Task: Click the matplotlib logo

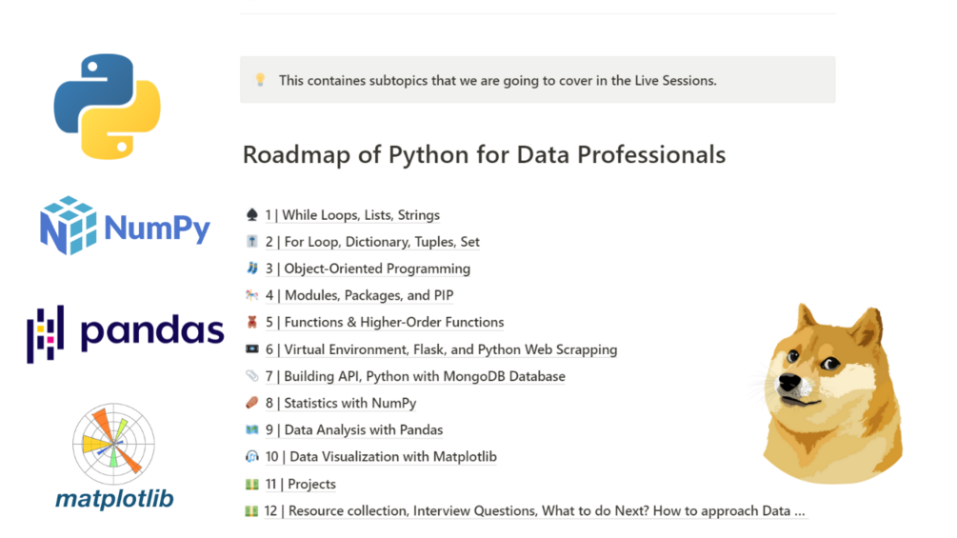Action: coord(114,456)
